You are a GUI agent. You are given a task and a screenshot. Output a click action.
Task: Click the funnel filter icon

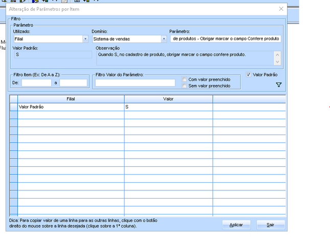click(x=279, y=85)
